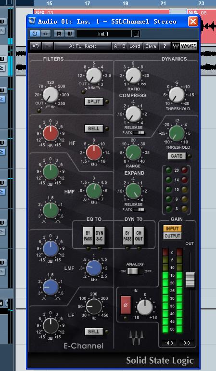This screenshot has width=216, height=371.
Task: Toggle the SPLIT filter button
Action: click(x=94, y=102)
